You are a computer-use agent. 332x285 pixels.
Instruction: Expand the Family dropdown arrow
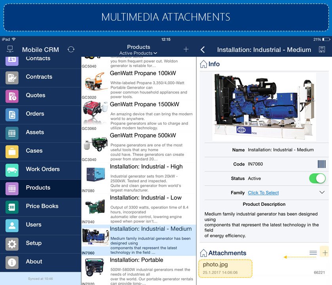(x=321, y=193)
